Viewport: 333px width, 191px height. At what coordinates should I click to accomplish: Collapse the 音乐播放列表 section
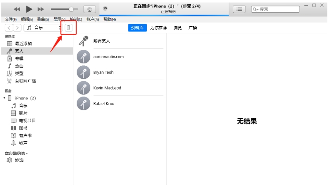click(x=16, y=153)
